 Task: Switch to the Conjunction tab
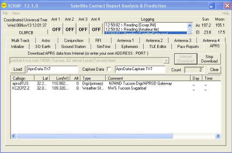coord(74,40)
